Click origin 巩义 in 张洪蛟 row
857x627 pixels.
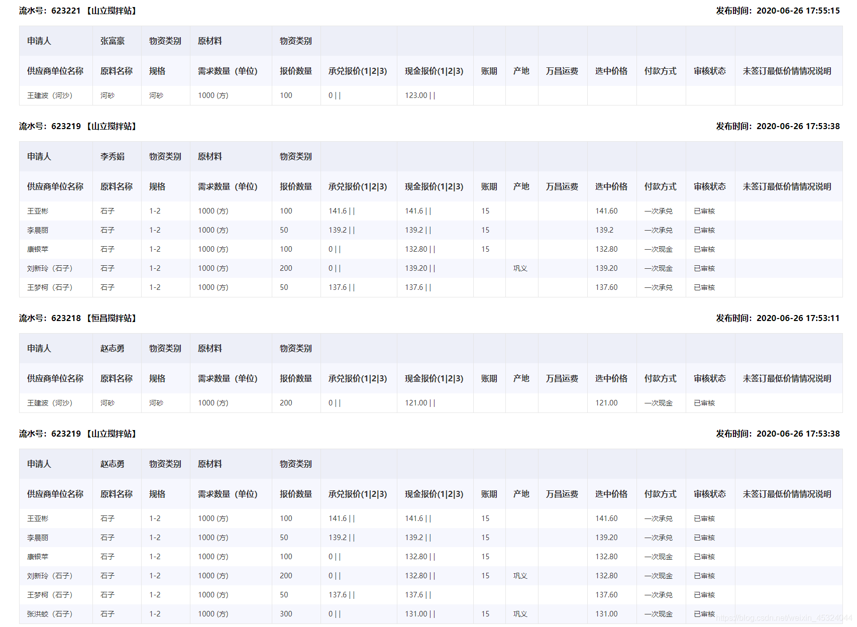tap(520, 614)
